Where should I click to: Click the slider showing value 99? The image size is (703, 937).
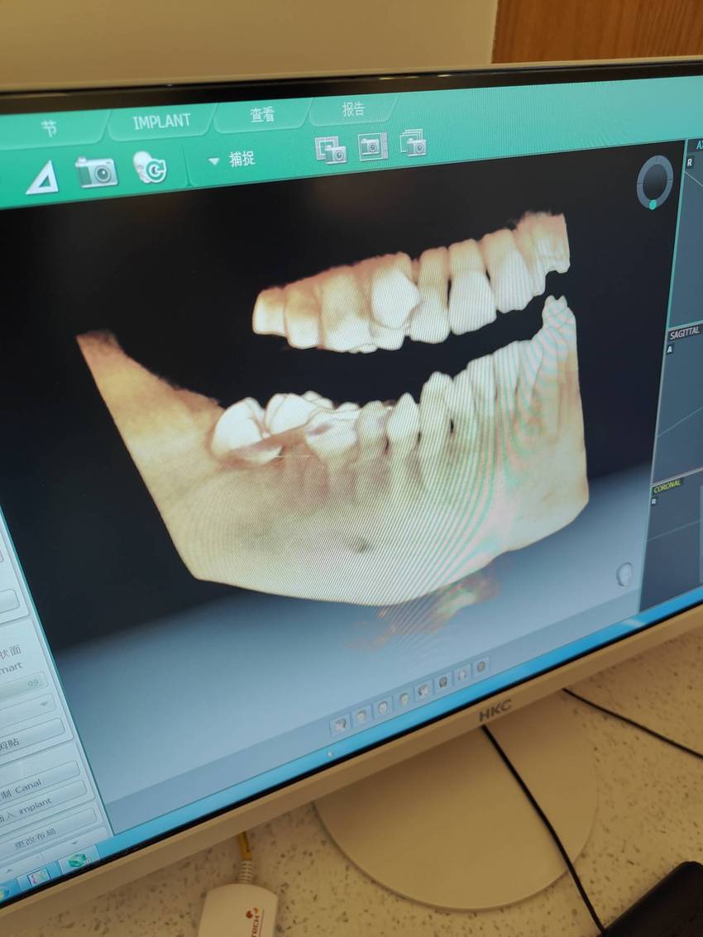22,686
